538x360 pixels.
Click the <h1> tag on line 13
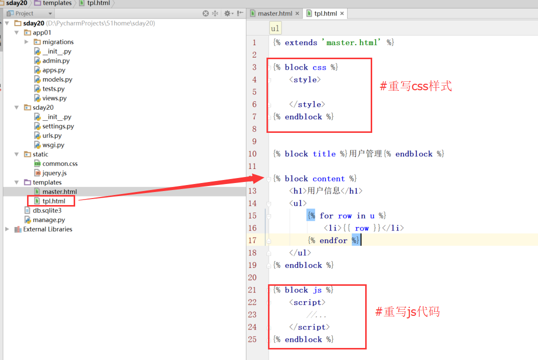(x=298, y=191)
